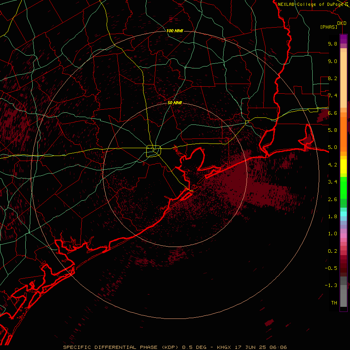Click the 50 NMI range ring label
Viewport: 350px width, 350px height.
(x=175, y=103)
